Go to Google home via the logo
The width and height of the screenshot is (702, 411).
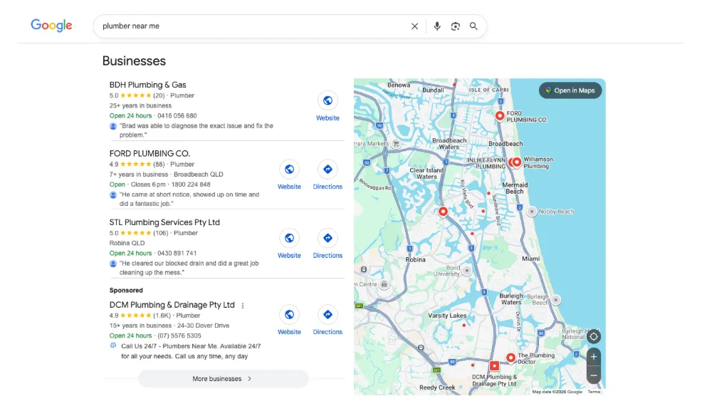pyautogui.click(x=51, y=26)
